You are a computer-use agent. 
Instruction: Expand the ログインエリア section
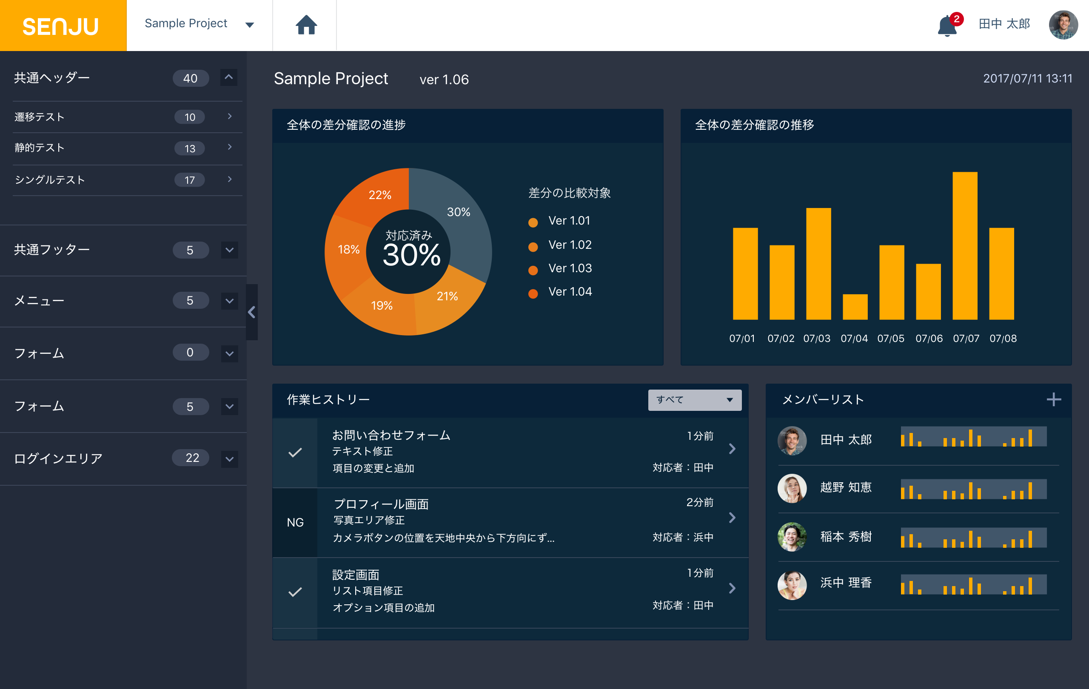pos(229,459)
